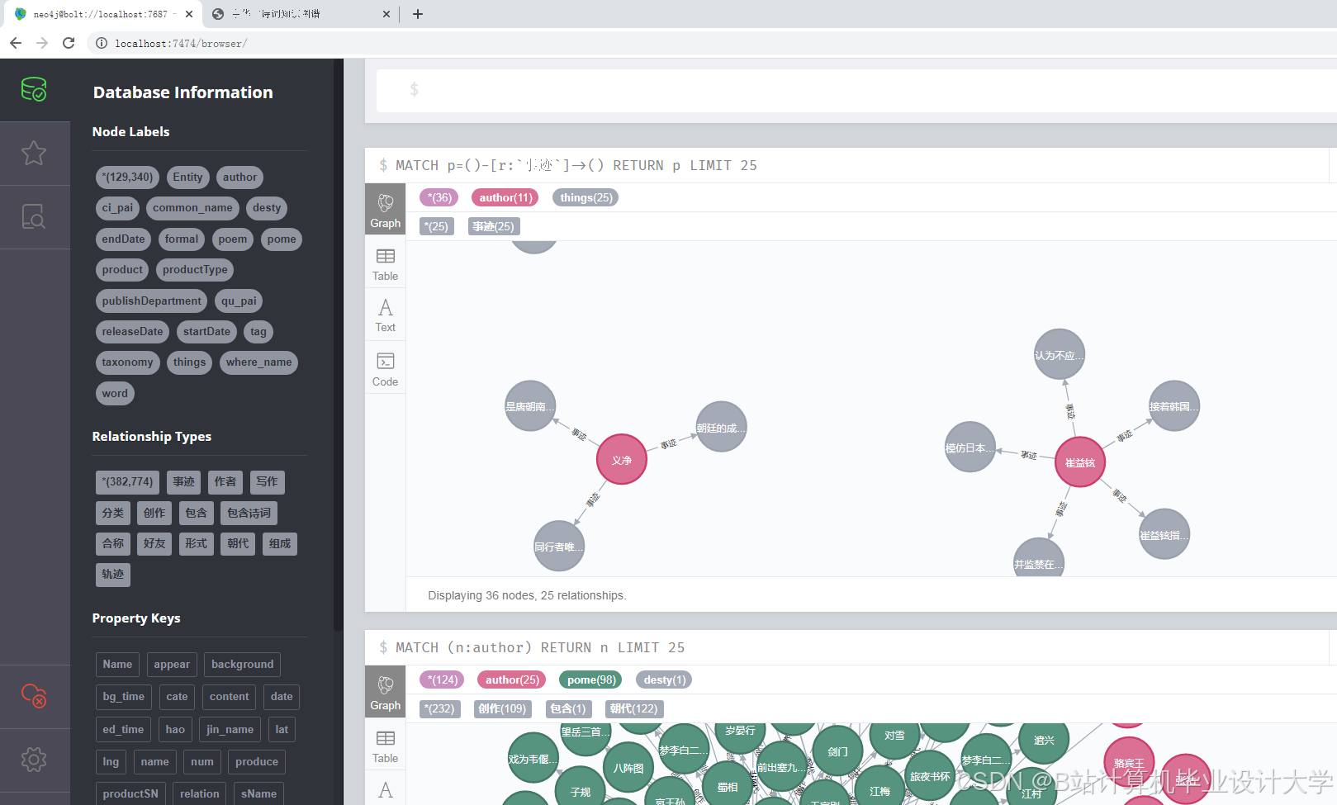Open the Documents search sidebar icon
Viewport: 1337px width, 805px height.
tap(34, 216)
